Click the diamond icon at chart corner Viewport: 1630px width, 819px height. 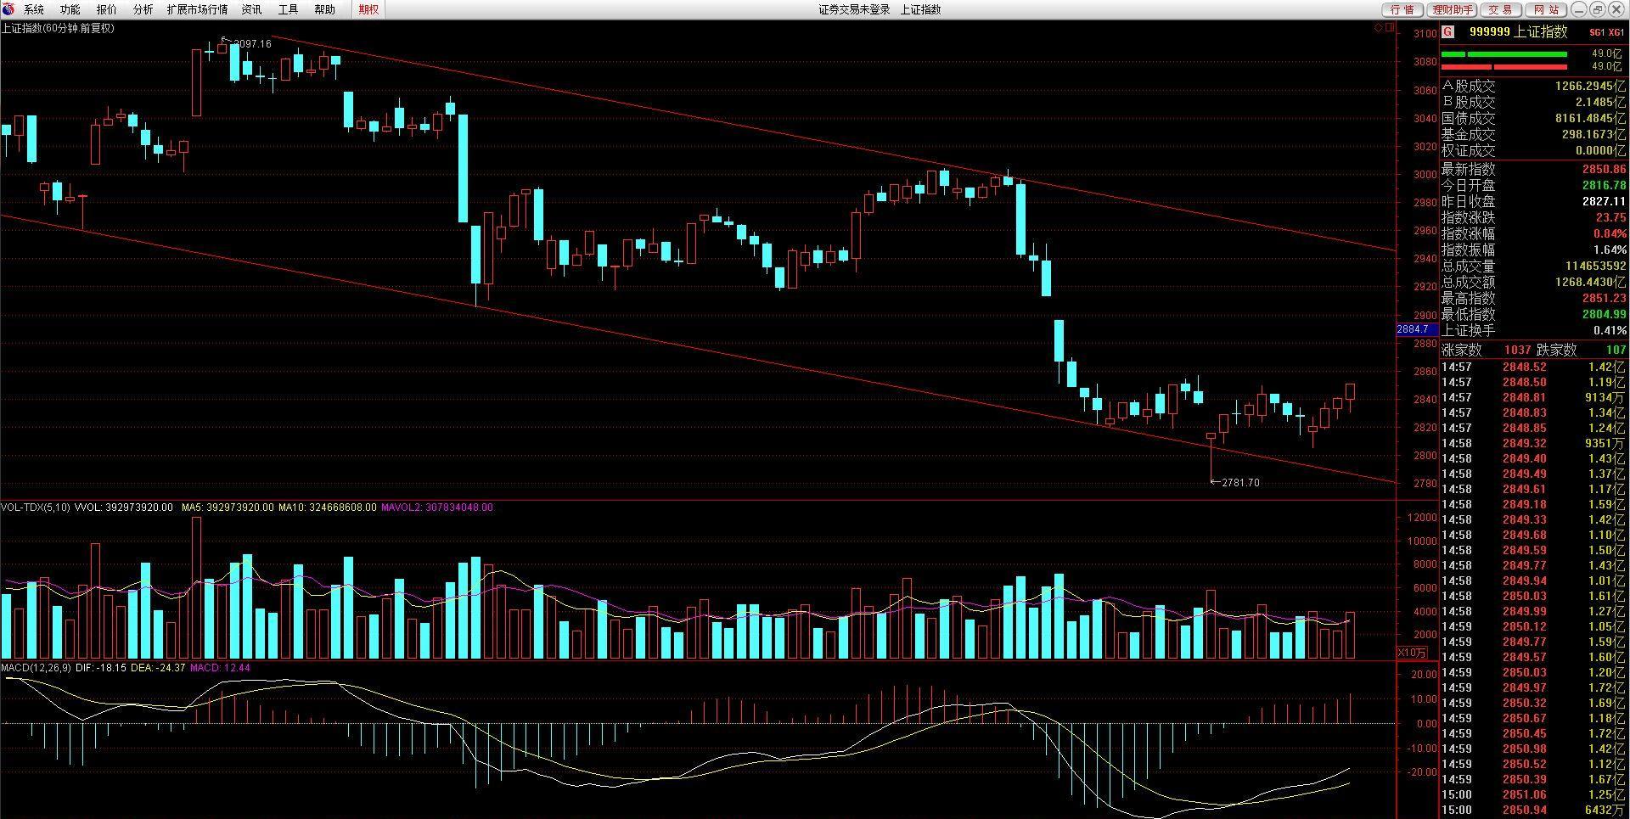[x=1379, y=28]
